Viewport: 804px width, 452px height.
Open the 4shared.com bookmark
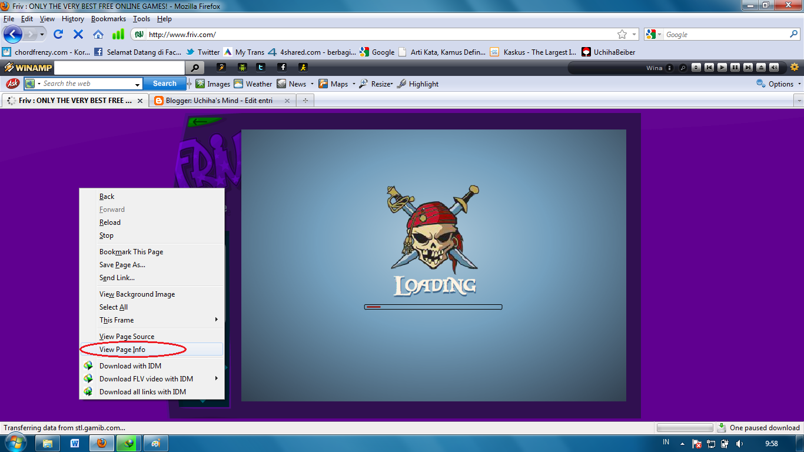click(312, 52)
